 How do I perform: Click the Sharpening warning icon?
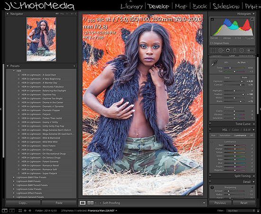tap(212, 187)
